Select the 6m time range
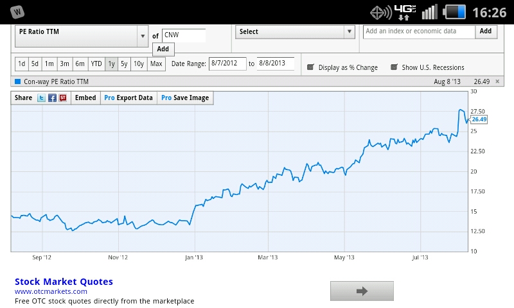This screenshot has width=514, height=308. [x=80, y=64]
